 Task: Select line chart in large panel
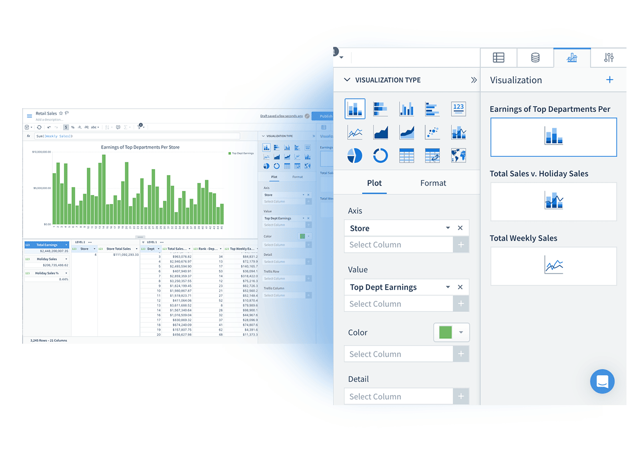355,132
